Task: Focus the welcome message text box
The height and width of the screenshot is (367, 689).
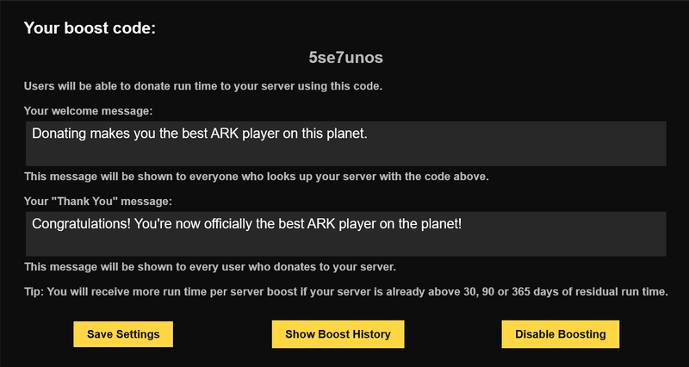Action: pos(346,144)
